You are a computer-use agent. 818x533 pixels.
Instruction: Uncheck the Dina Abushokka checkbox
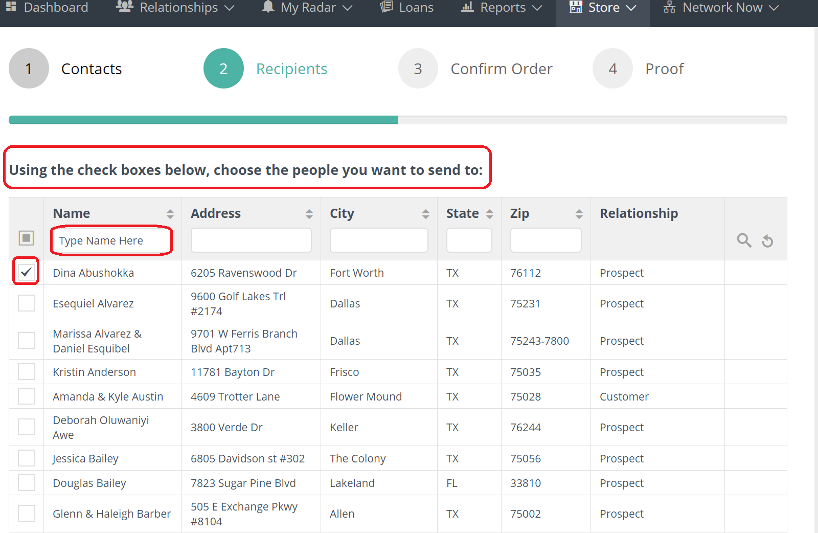coord(26,272)
